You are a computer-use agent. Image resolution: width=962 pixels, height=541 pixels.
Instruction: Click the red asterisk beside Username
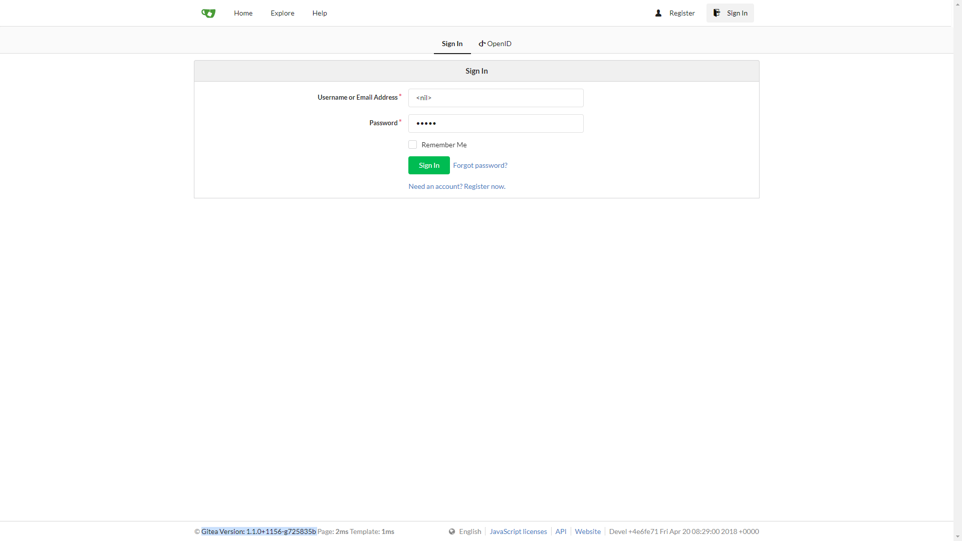pyautogui.click(x=400, y=95)
